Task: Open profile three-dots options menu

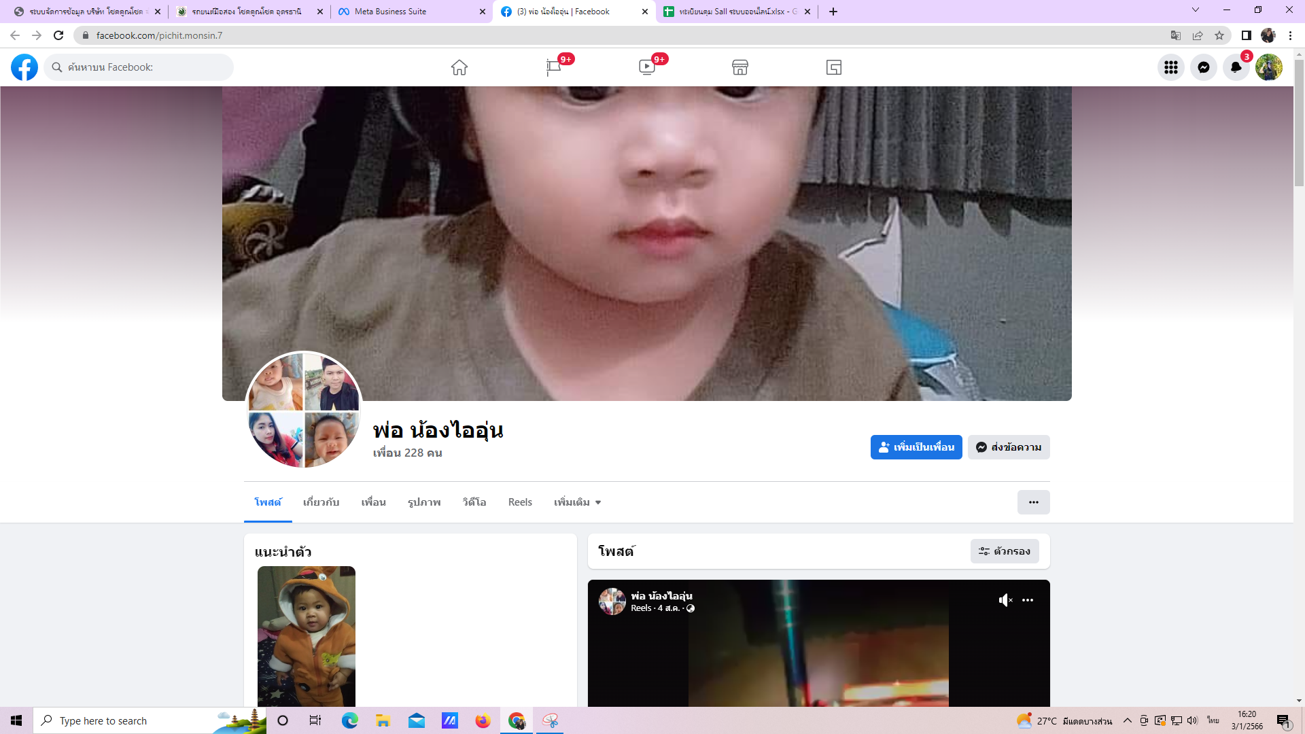Action: tap(1033, 502)
